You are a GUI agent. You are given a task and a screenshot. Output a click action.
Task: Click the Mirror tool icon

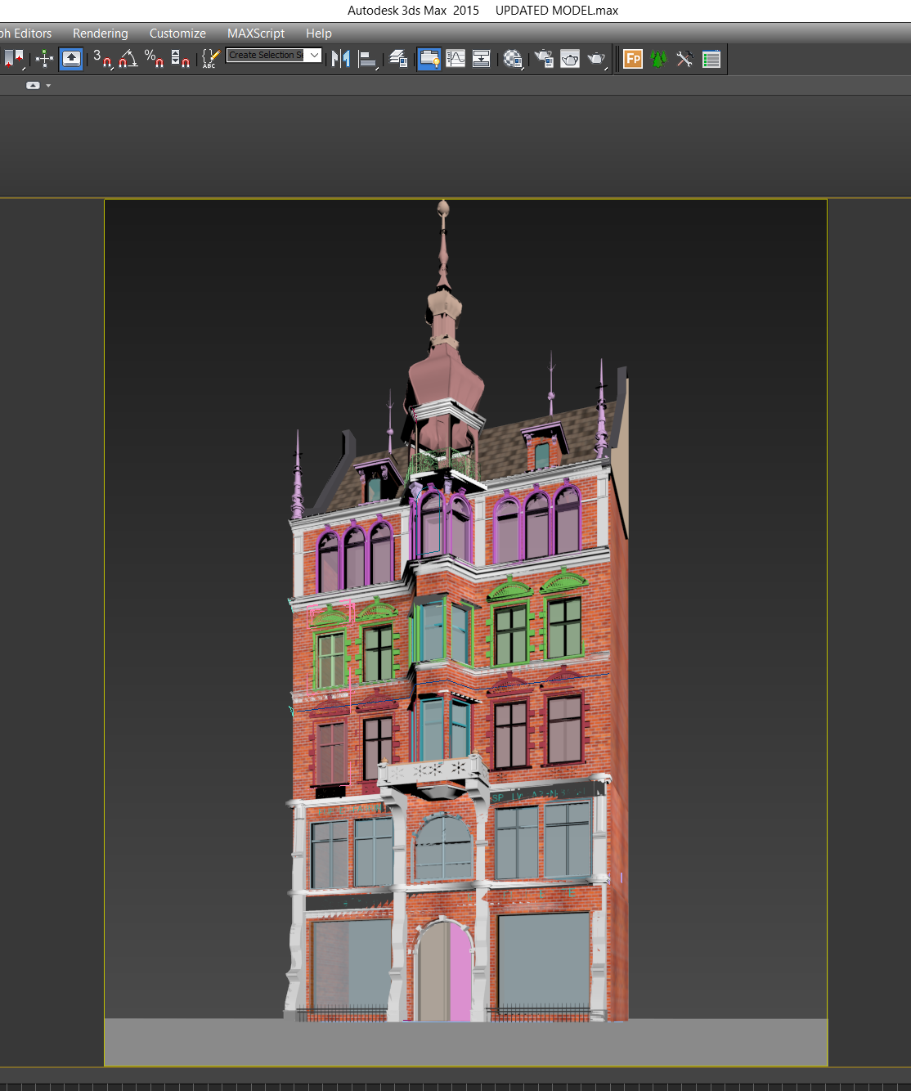click(341, 59)
